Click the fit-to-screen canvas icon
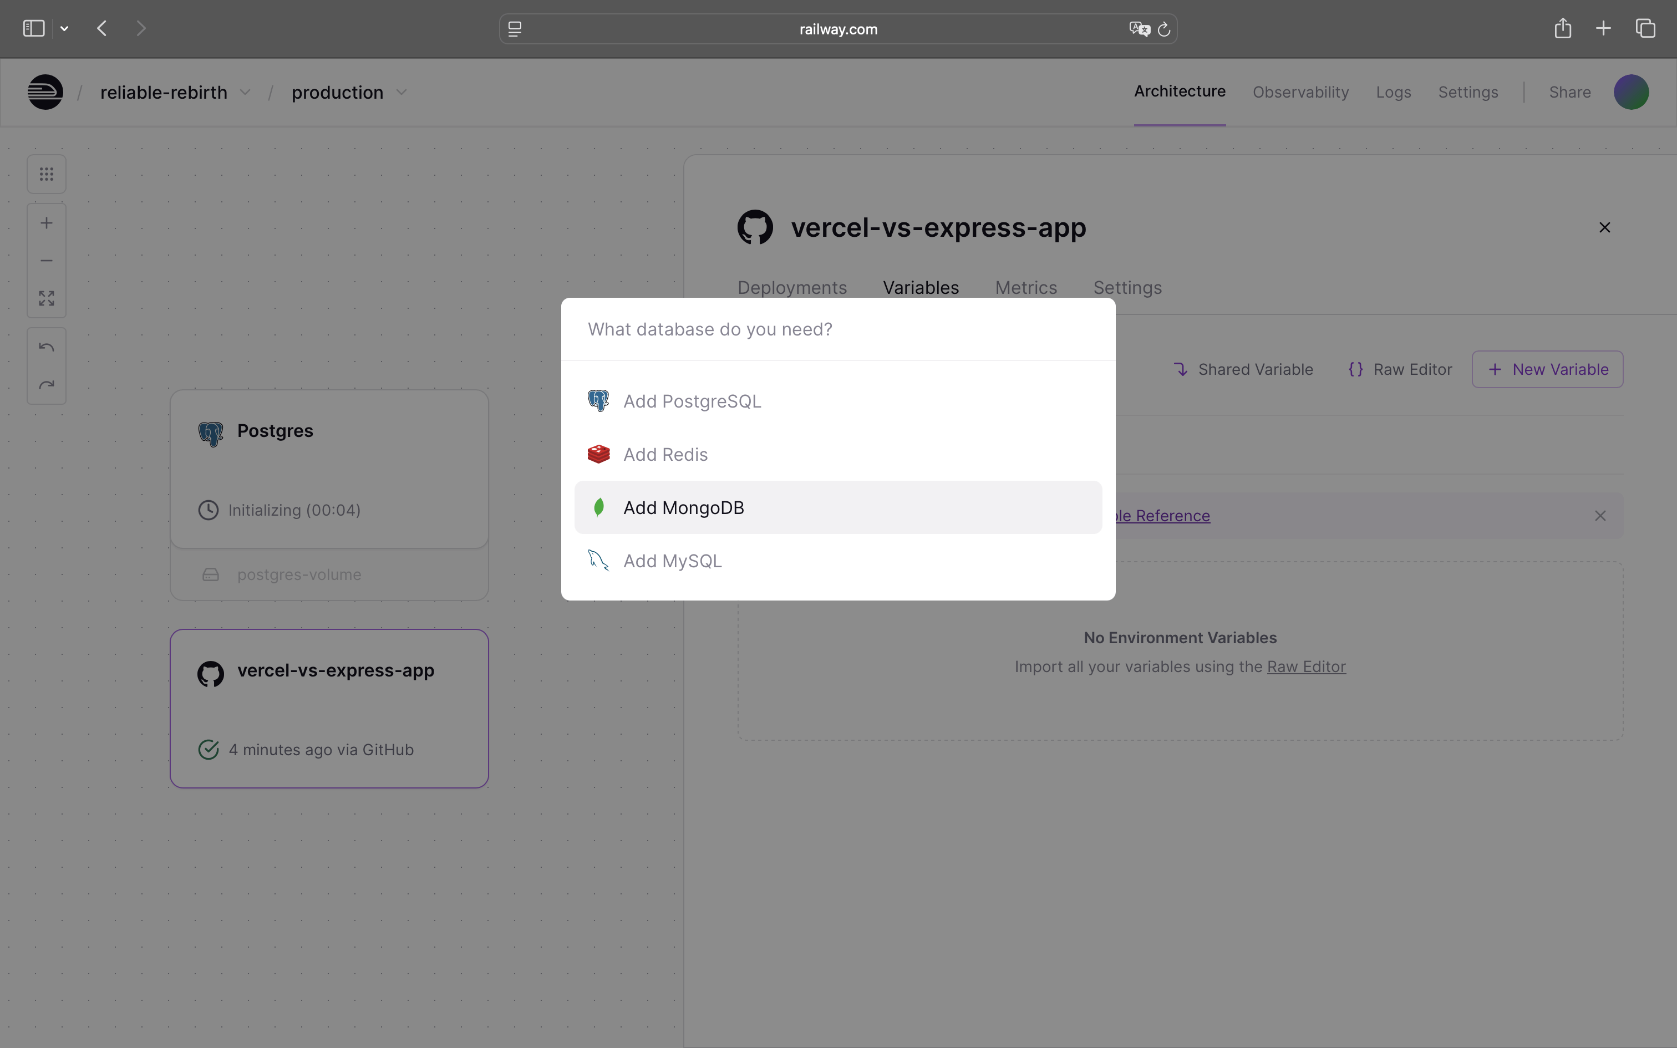Viewport: 1677px width, 1048px height. pos(47,299)
